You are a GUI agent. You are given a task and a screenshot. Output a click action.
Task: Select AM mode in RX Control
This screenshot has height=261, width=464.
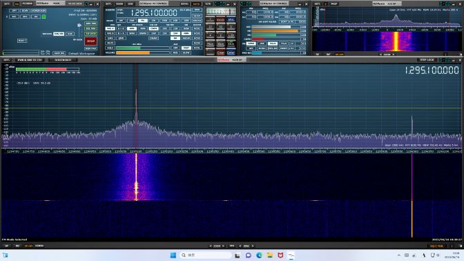click(x=121, y=21)
